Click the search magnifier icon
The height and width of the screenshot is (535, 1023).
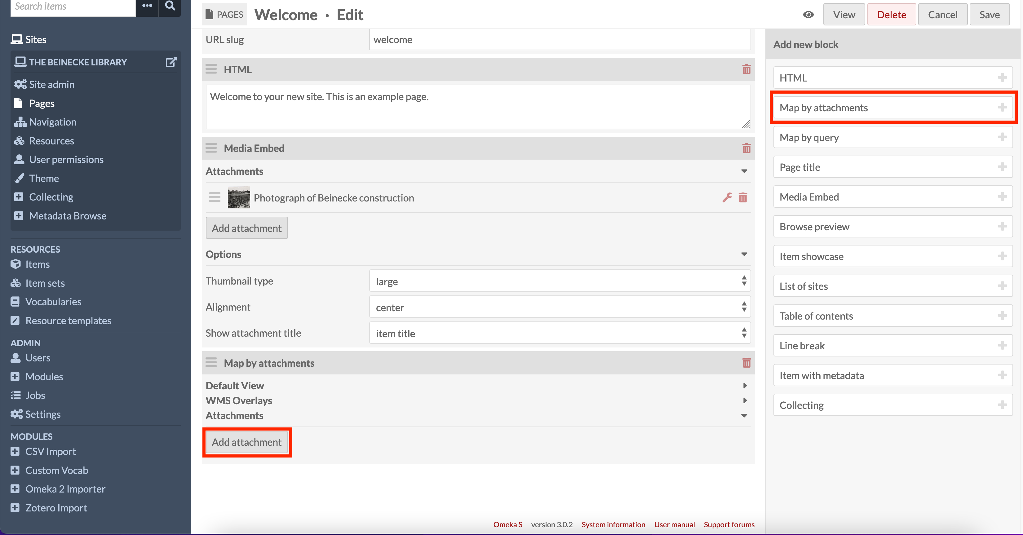point(170,6)
